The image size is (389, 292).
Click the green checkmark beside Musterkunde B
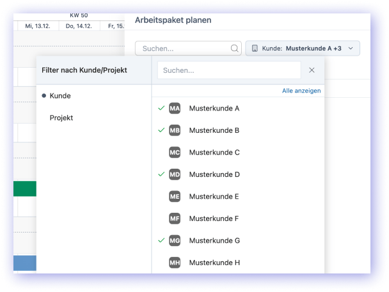coord(161,130)
